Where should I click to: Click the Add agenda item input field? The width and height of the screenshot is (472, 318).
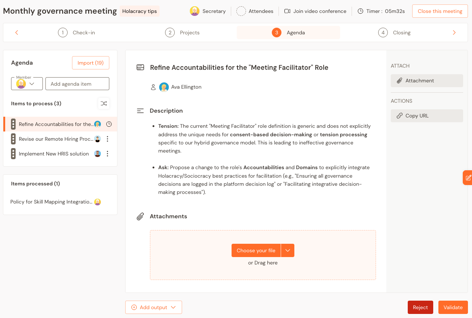[x=77, y=83]
